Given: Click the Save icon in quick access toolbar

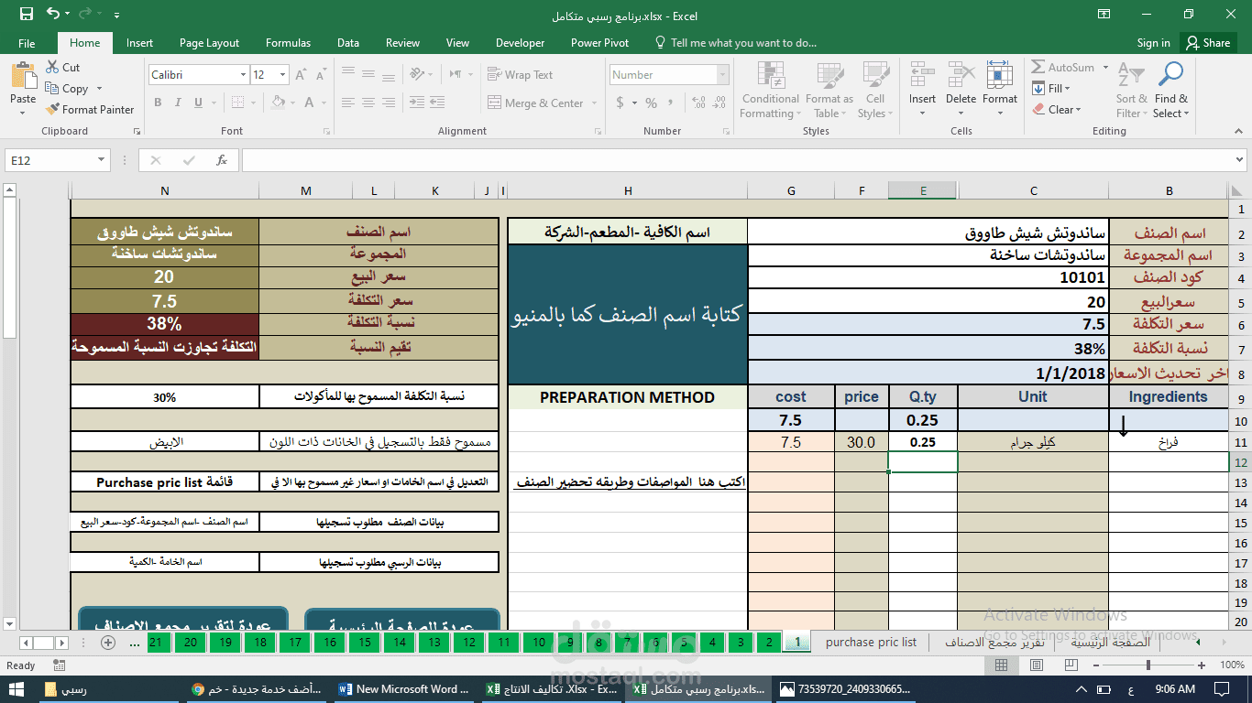Looking at the screenshot, I should click(x=26, y=15).
